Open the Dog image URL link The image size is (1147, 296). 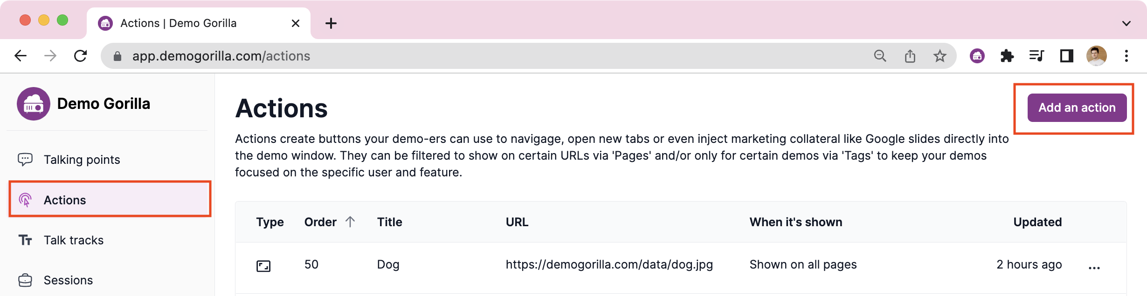tap(609, 265)
